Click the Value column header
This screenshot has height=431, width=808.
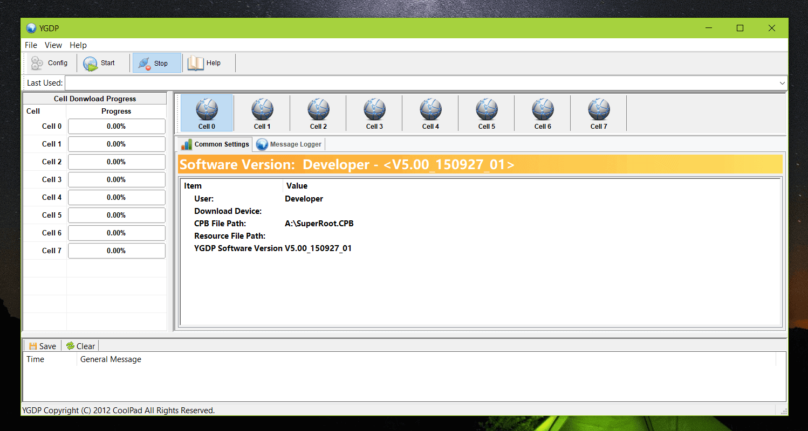297,186
